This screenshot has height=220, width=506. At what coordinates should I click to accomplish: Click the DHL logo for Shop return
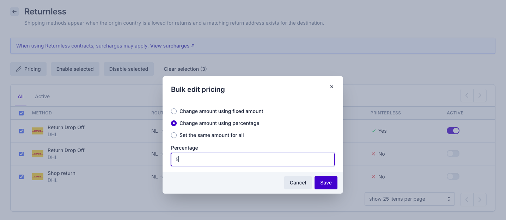[38, 177]
